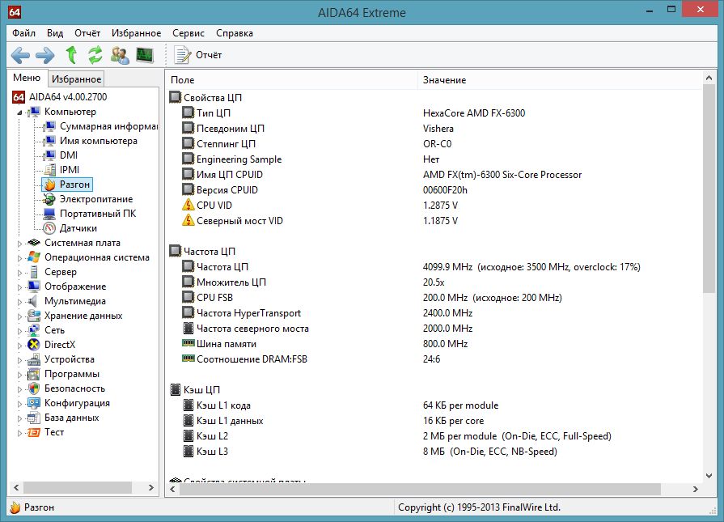Click the green Refresh toolbar icon
The height and width of the screenshot is (522, 724).
[x=95, y=55]
